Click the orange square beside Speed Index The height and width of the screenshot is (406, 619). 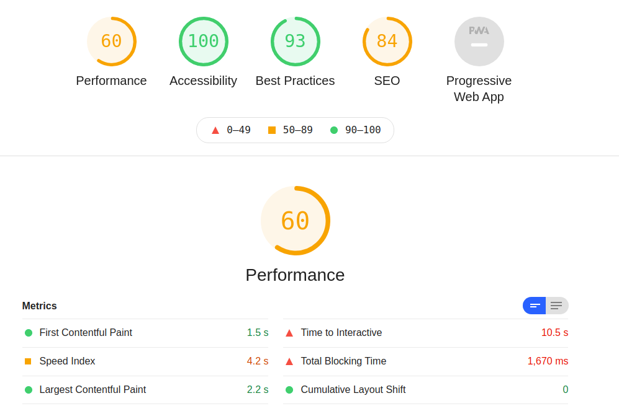click(x=28, y=361)
